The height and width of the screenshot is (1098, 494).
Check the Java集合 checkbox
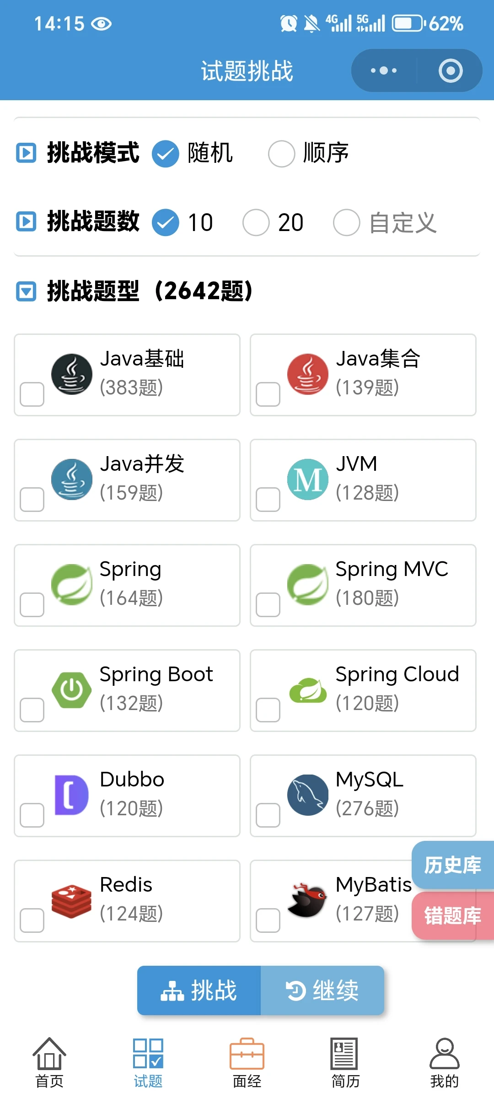(x=268, y=394)
